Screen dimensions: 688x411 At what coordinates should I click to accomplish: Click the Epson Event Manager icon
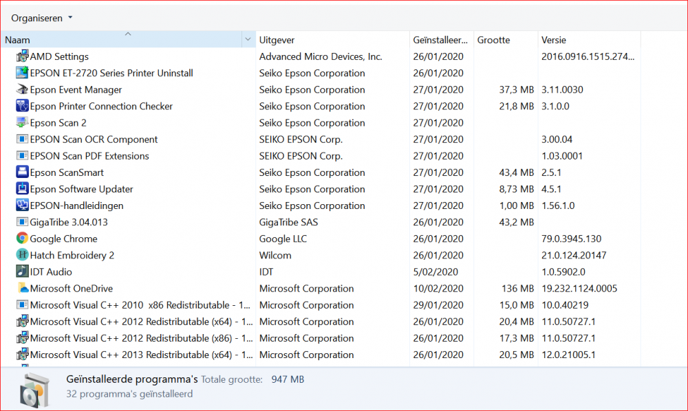coord(22,90)
